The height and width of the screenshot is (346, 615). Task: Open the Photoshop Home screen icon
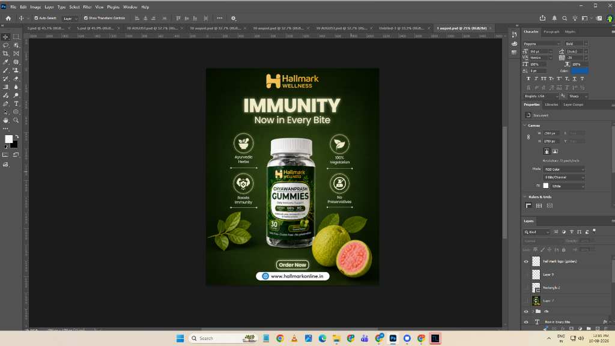[x=8, y=18]
